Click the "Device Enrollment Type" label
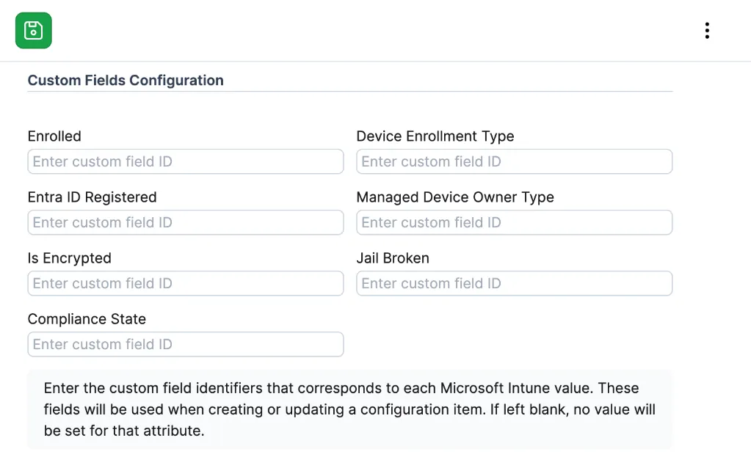This screenshot has height=457, width=751. point(435,136)
